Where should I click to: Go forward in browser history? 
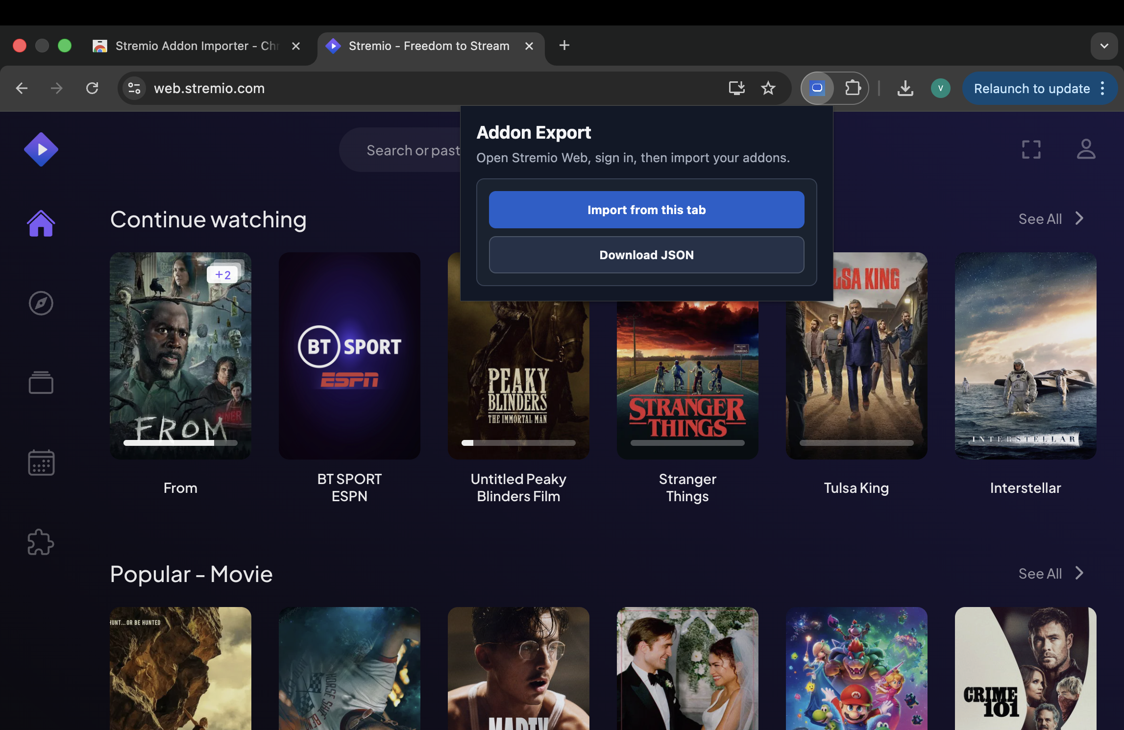(x=57, y=88)
